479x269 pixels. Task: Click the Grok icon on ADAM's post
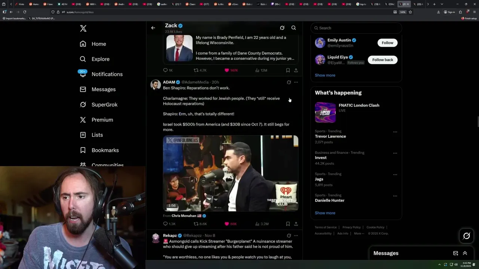tap(289, 82)
